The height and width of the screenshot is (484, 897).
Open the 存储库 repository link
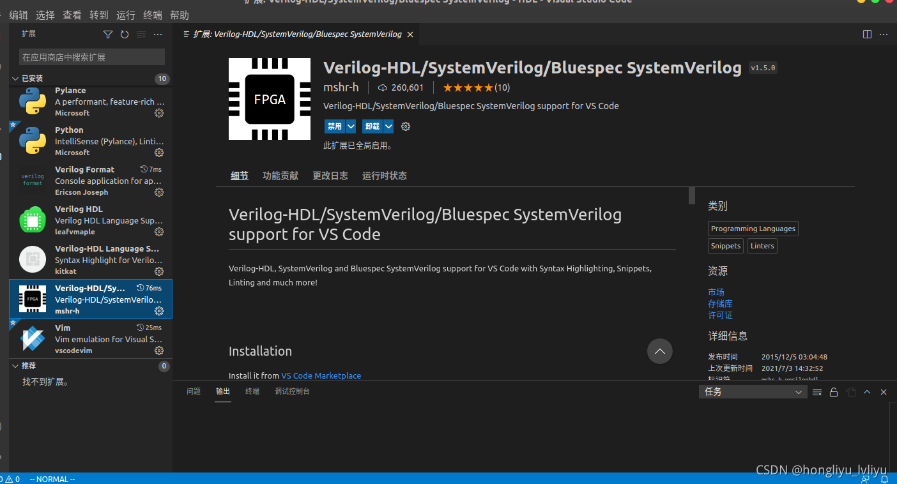pos(720,304)
